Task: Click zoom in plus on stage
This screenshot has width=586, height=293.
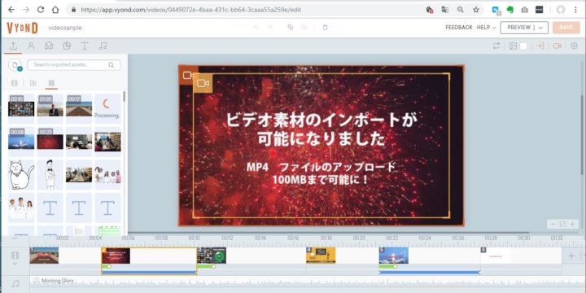Action: click(572, 225)
